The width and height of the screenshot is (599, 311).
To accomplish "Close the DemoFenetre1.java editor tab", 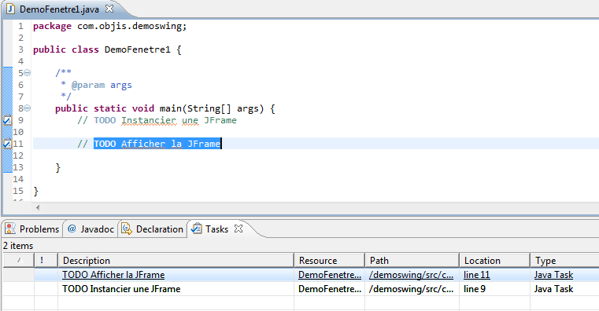I will coord(109,9).
